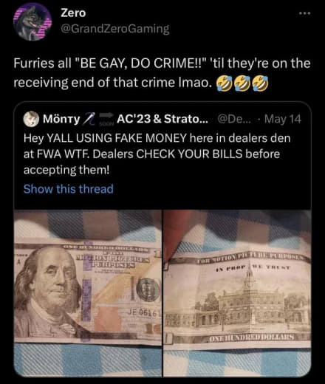Viewport: 325px width, 384px height.
Task: Open the back-of-bill building photo
Action: (237, 293)
